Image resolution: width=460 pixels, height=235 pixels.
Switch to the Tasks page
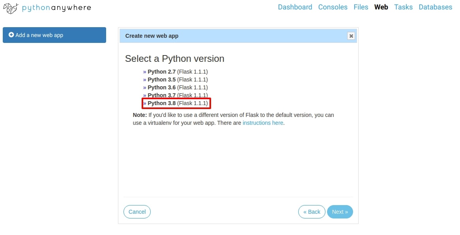coord(403,7)
